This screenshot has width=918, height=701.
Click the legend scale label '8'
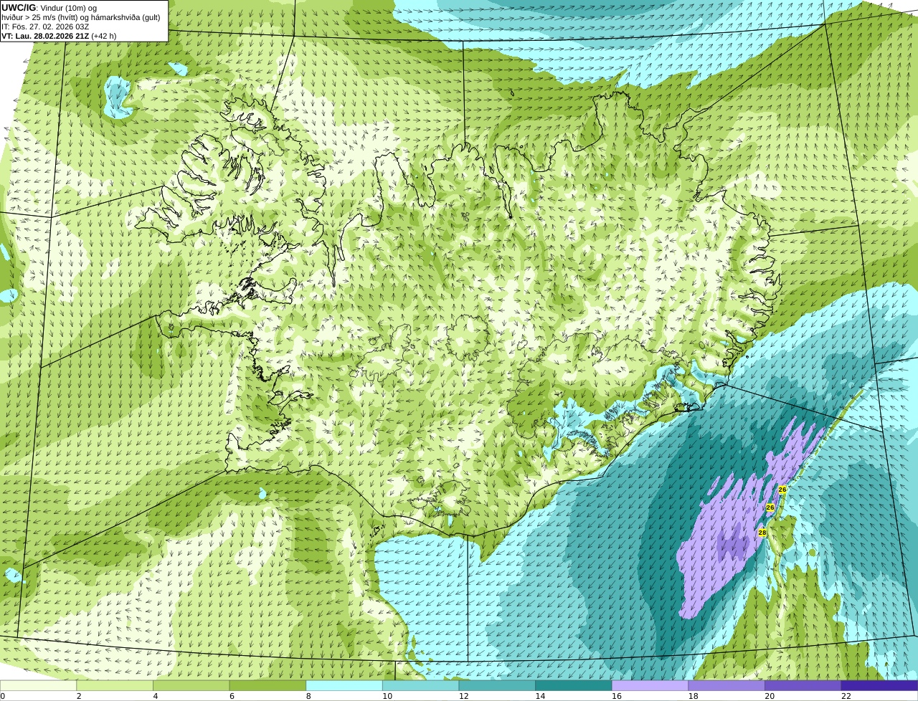[x=308, y=696]
